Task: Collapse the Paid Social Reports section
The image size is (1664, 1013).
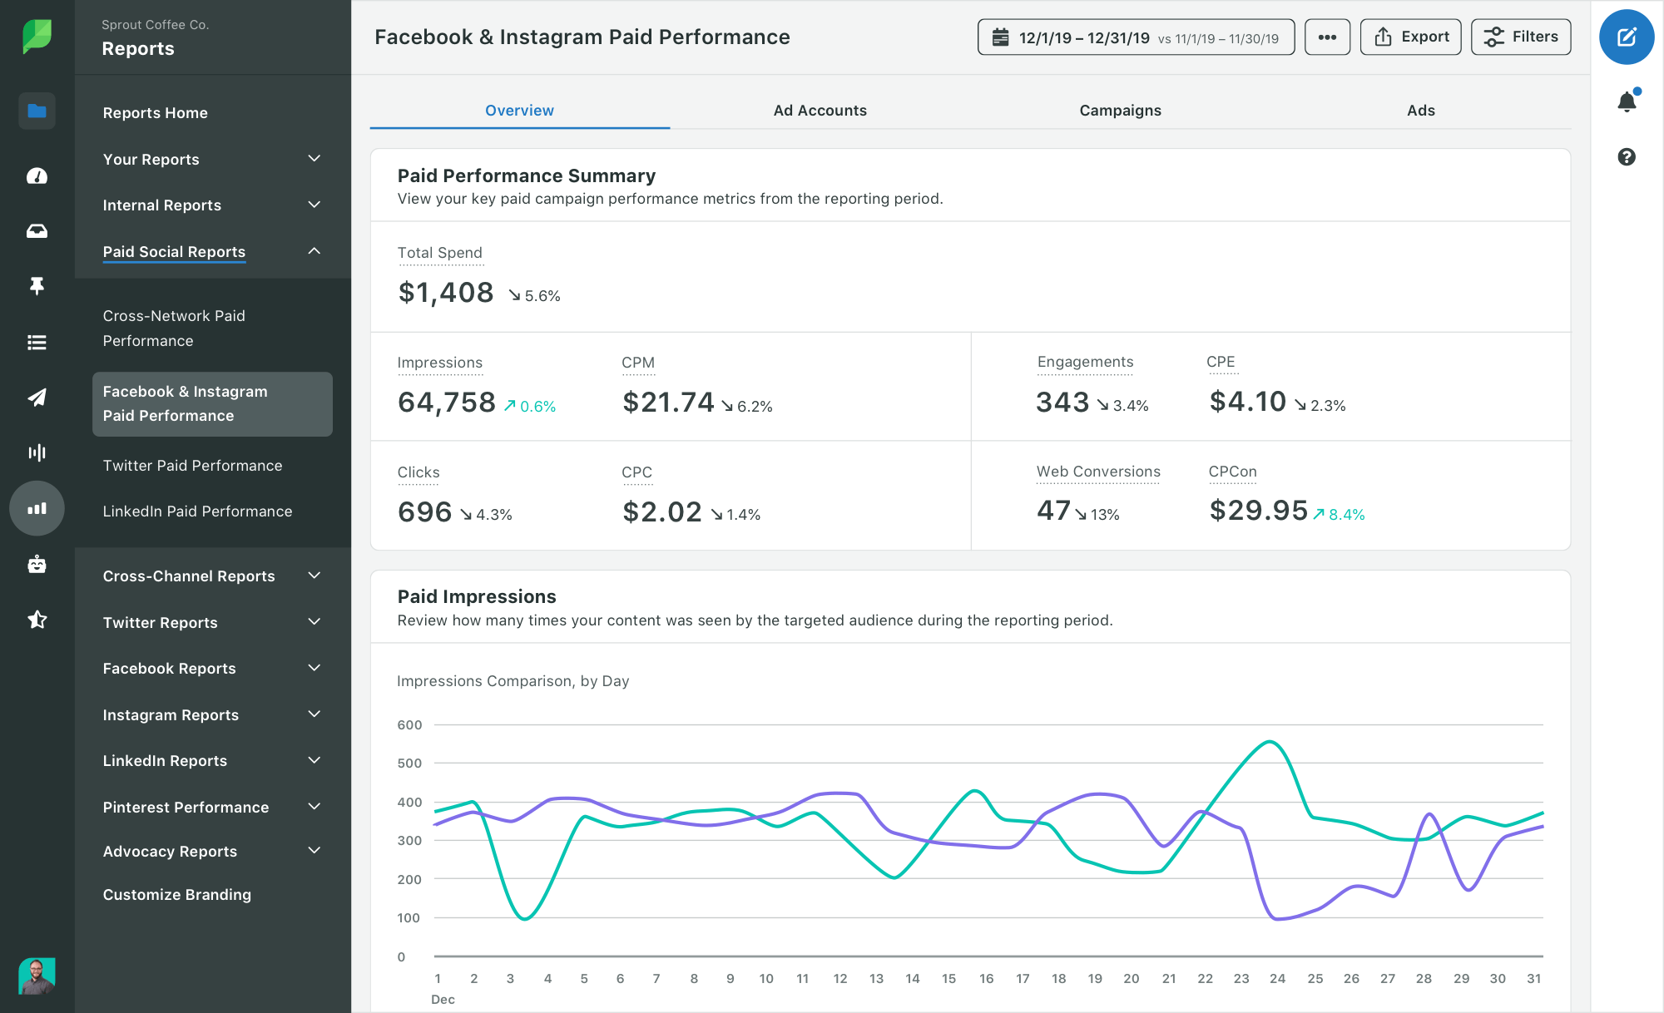Action: click(x=212, y=251)
